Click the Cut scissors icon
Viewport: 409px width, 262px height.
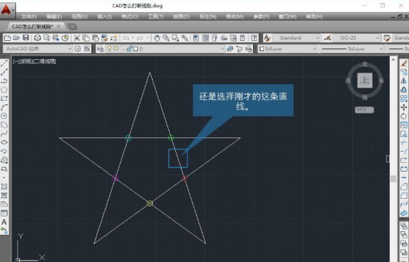[x=76, y=38]
